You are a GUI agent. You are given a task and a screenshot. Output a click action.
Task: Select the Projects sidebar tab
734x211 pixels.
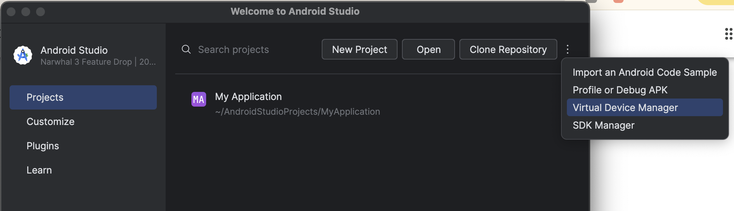tap(83, 97)
